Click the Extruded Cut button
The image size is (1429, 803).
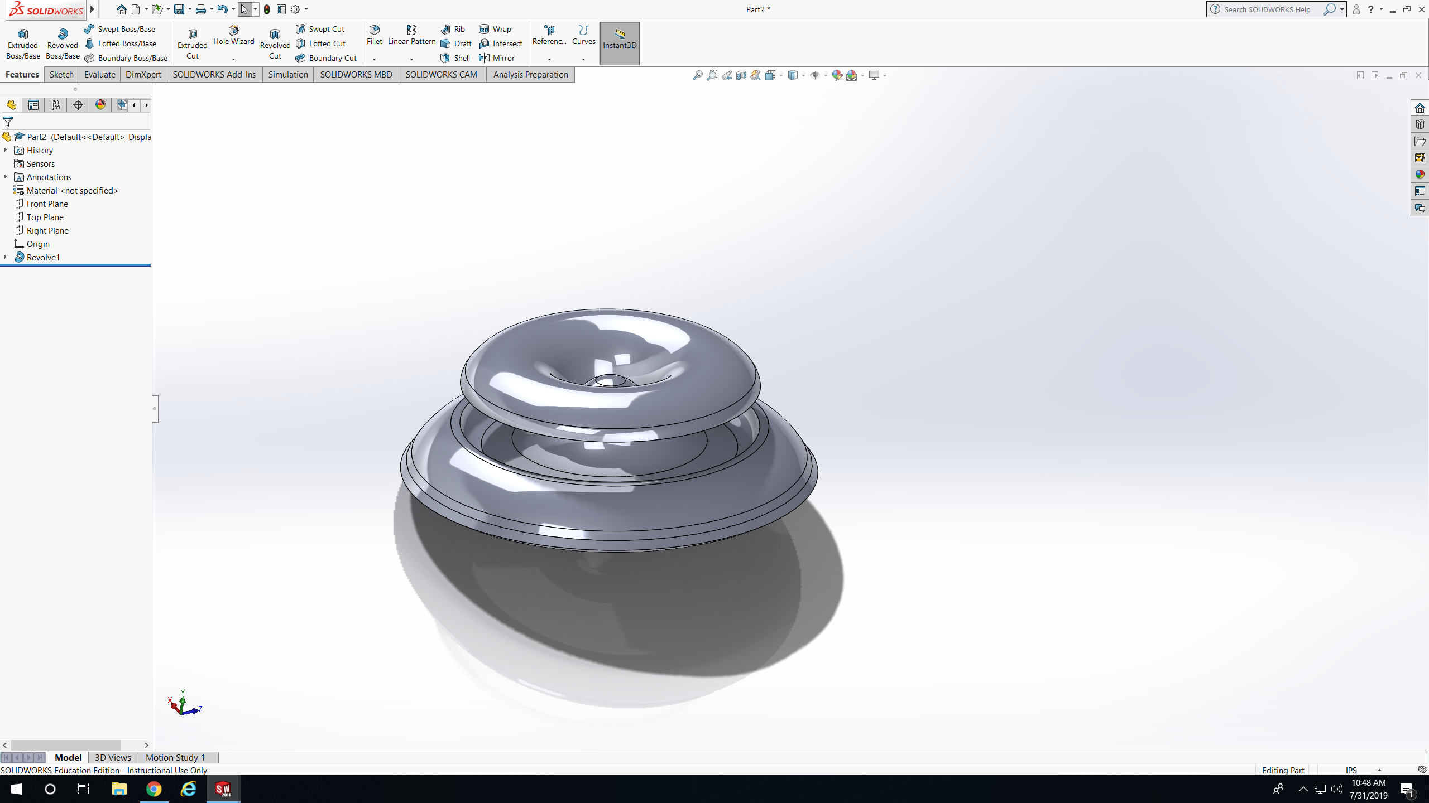(193, 43)
